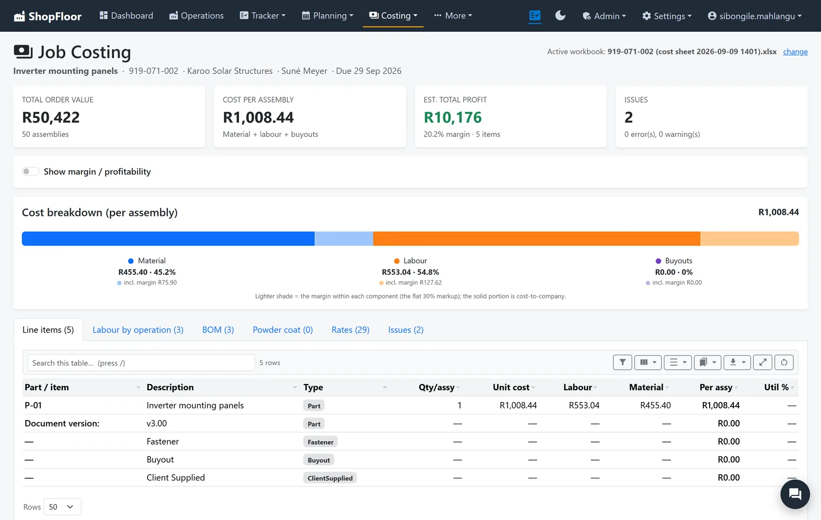This screenshot has width=821, height=520.
Task: Open the columns visibility dropdown
Action: click(x=648, y=363)
